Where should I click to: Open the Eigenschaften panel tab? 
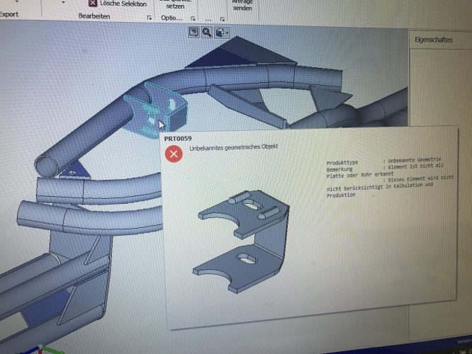[433, 40]
